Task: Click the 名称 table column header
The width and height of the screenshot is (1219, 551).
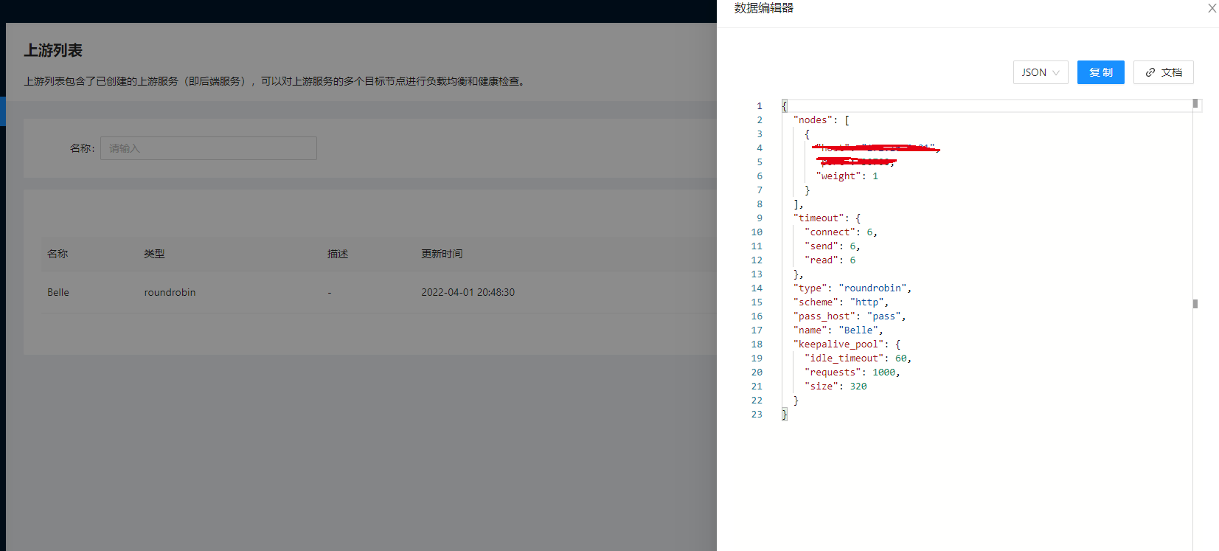Action: point(58,254)
